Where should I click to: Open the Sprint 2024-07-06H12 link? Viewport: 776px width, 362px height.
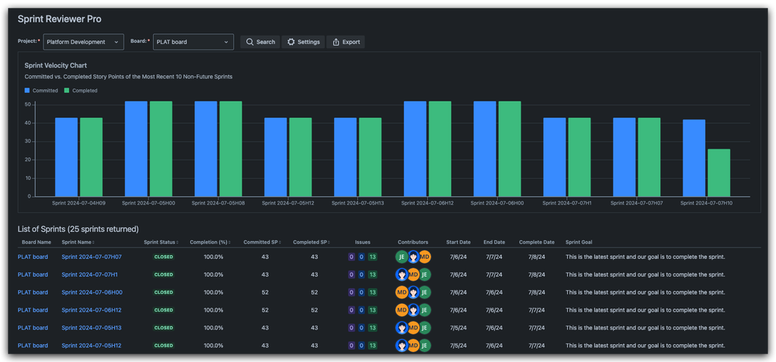pyautogui.click(x=92, y=310)
